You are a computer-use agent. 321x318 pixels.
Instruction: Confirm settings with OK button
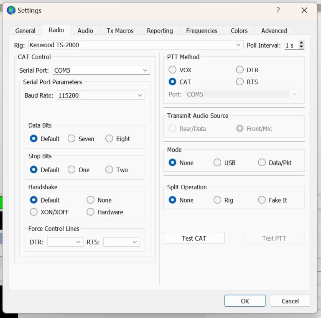[245, 301]
